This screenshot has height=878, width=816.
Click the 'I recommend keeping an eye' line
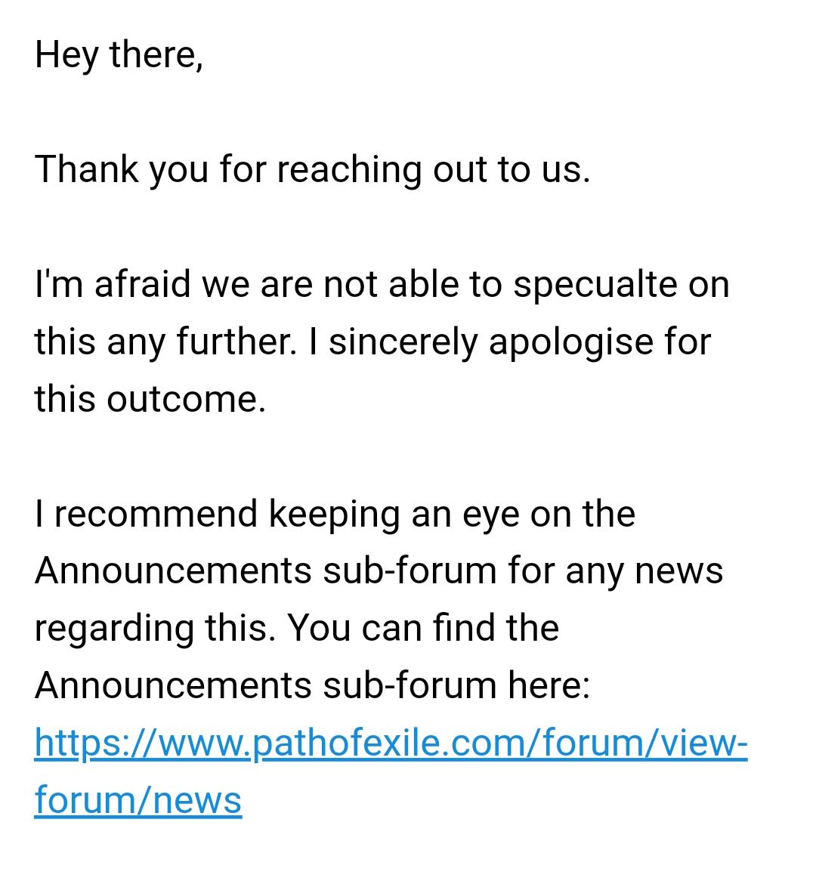335,515
